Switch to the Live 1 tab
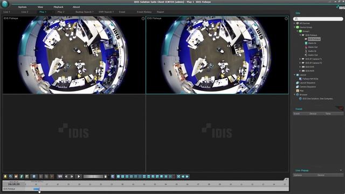 coord(6,12)
